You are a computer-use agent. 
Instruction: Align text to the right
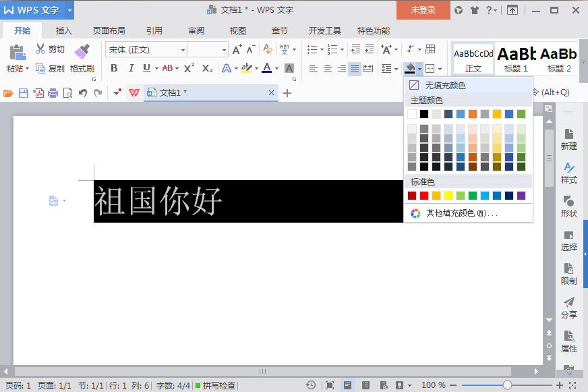[x=341, y=69]
